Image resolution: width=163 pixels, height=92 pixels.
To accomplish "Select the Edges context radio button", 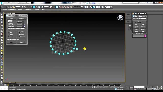I will [x=9, y=33].
